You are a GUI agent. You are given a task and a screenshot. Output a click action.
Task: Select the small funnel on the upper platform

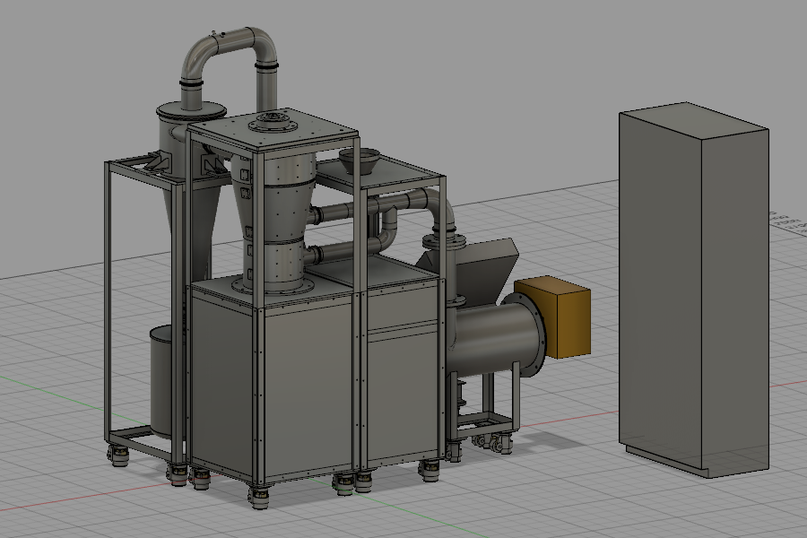click(x=359, y=163)
